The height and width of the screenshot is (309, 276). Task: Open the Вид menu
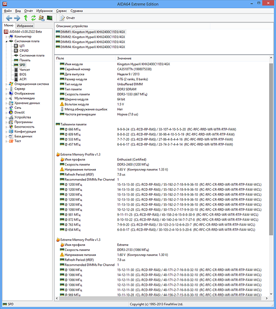tap(18, 11)
